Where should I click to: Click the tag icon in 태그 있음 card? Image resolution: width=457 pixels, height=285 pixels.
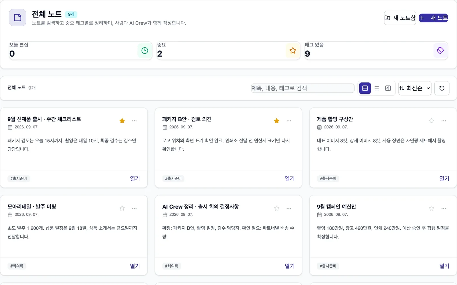(x=440, y=50)
